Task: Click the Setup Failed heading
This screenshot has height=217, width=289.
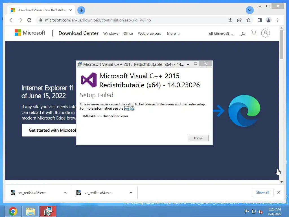Action: (97, 95)
